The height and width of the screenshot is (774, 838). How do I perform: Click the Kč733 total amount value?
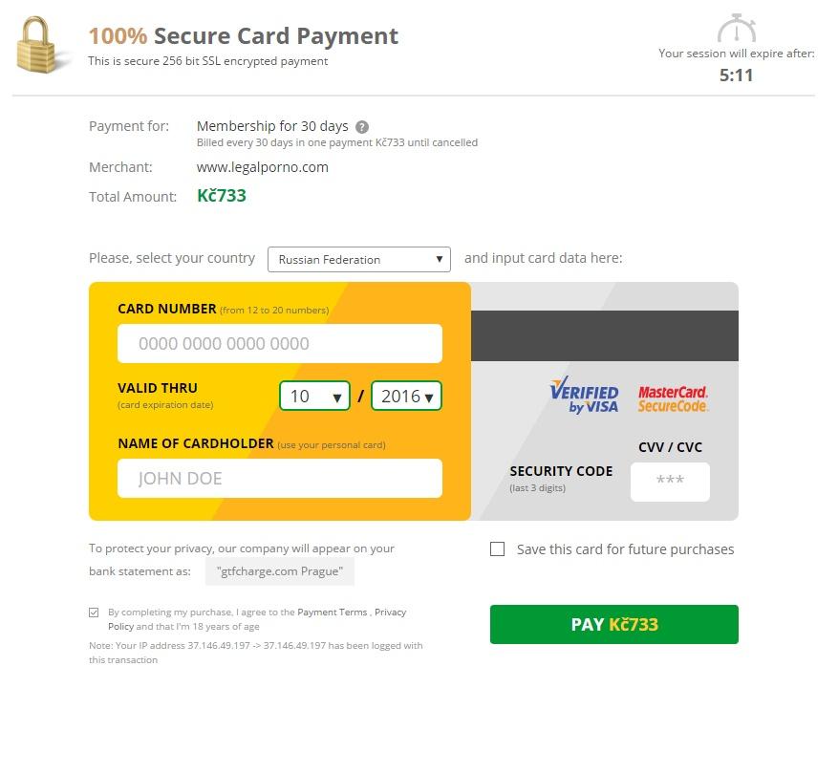tap(222, 196)
